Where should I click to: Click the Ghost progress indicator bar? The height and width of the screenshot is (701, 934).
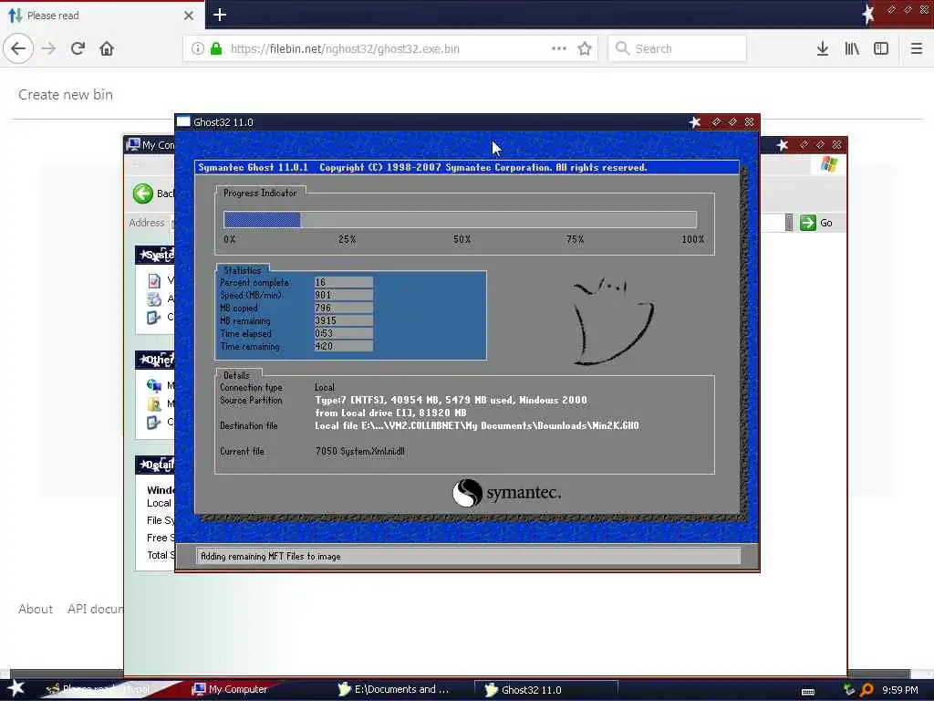[460, 220]
